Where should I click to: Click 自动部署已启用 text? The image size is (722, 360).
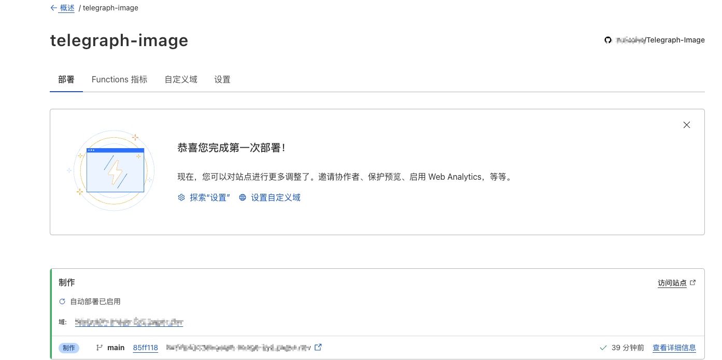click(x=95, y=301)
